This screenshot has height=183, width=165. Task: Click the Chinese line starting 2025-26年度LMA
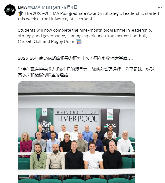coord(76,58)
